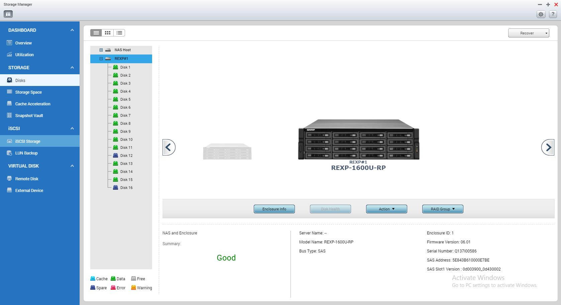561x305 pixels.
Task: Click the Warning legend icon
Action: point(133,287)
